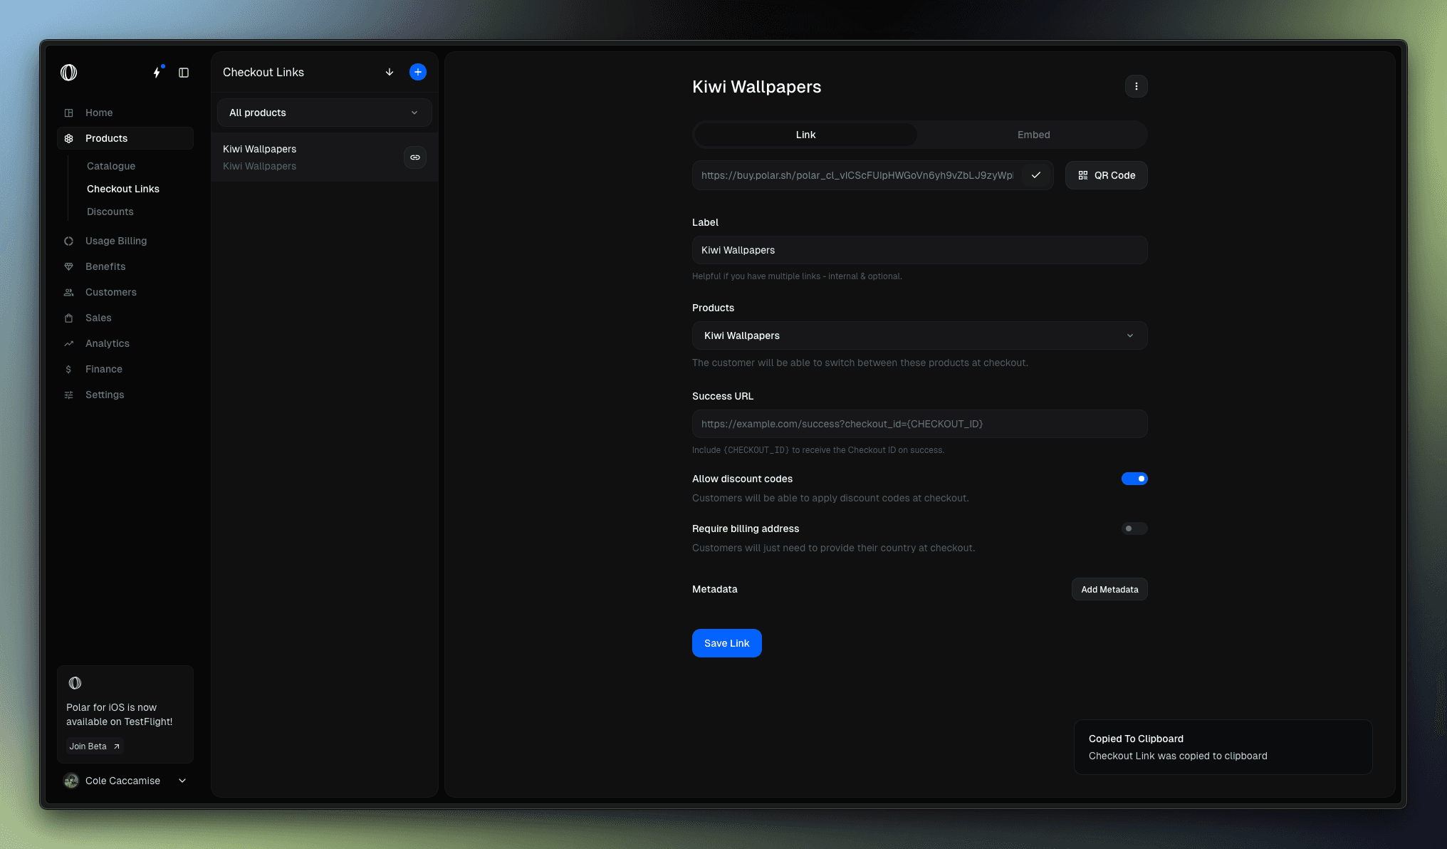1447x849 pixels.
Task: Click Add Metadata button
Action: 1109,589
